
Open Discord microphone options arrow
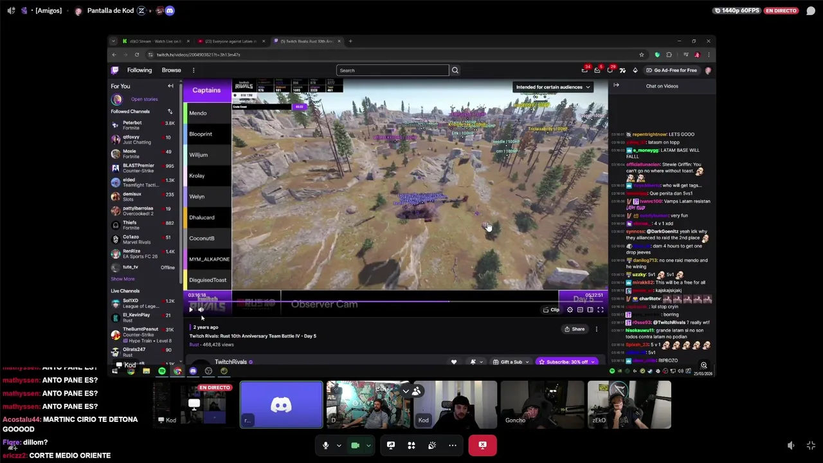point(339,445)
